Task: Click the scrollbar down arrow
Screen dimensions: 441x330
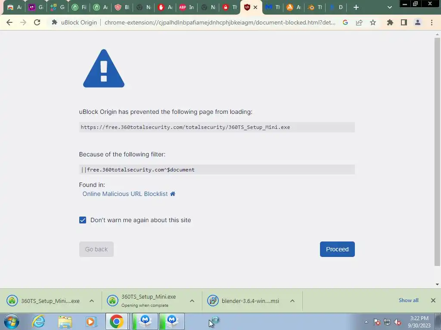Action: pos(437,284)
